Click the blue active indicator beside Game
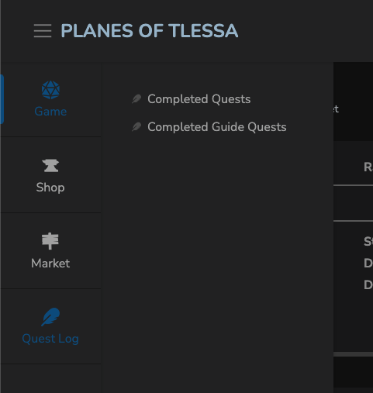Image resolution: width=373 pixels, height=393 pixels. click(x=2, y=99)
